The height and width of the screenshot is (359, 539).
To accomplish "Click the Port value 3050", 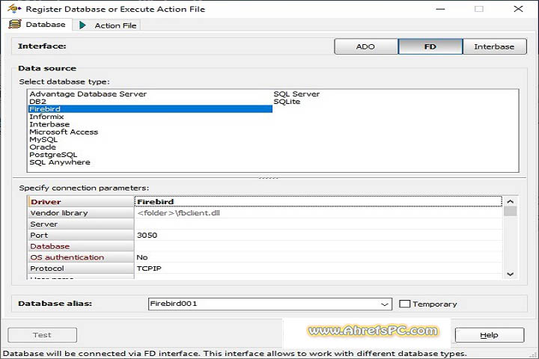I will (x=318, y=235).
